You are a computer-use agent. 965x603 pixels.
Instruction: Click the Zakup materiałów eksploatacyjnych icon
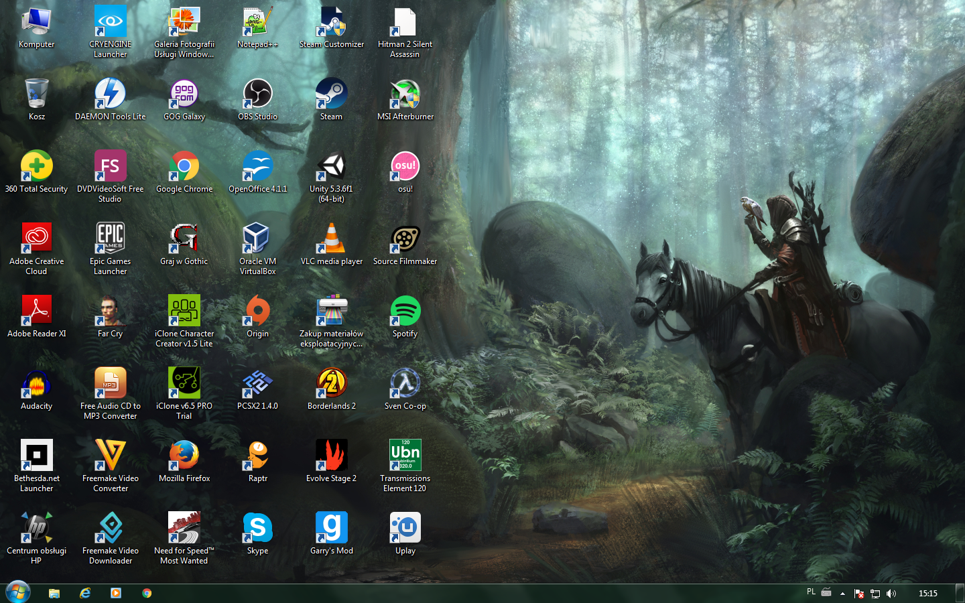(331, 321)
